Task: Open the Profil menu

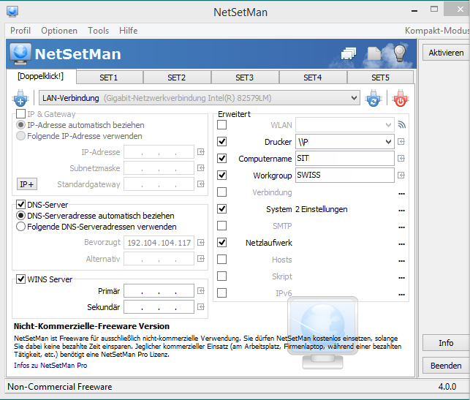Action: point(20,31)
